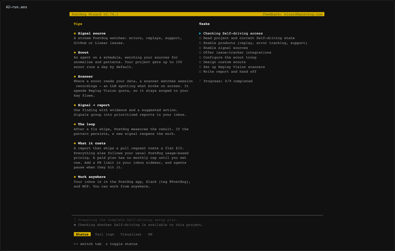Click the diamond bullet beside Signal → report
The image size is (395, 251).
tap(75, 105)
